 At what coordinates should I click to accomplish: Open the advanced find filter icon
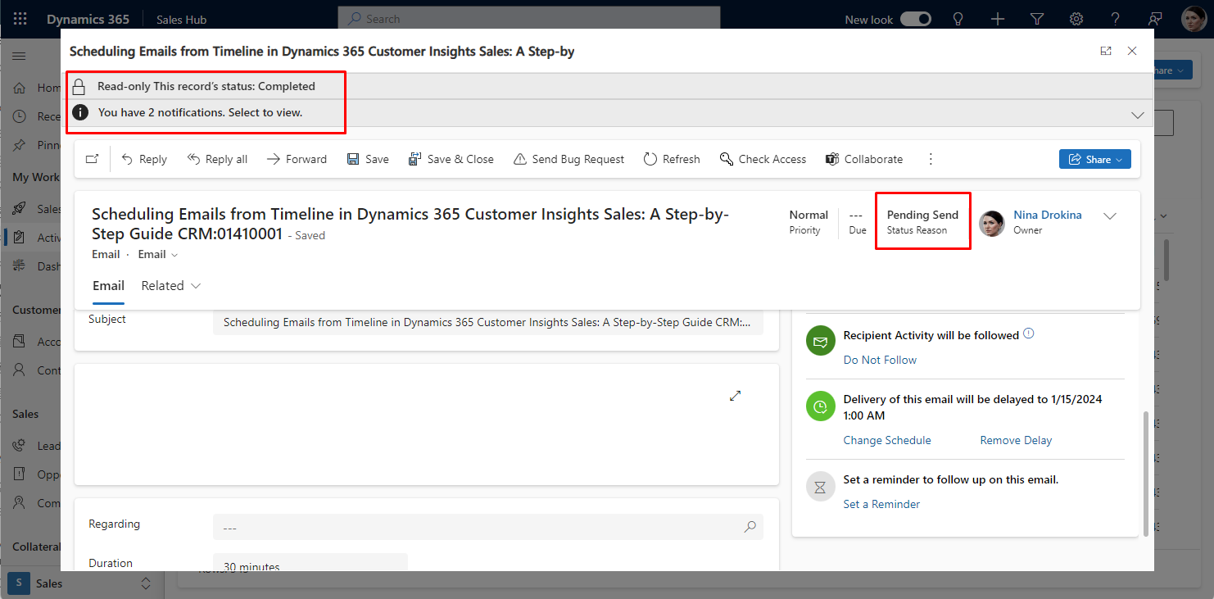coord(1036,19)
